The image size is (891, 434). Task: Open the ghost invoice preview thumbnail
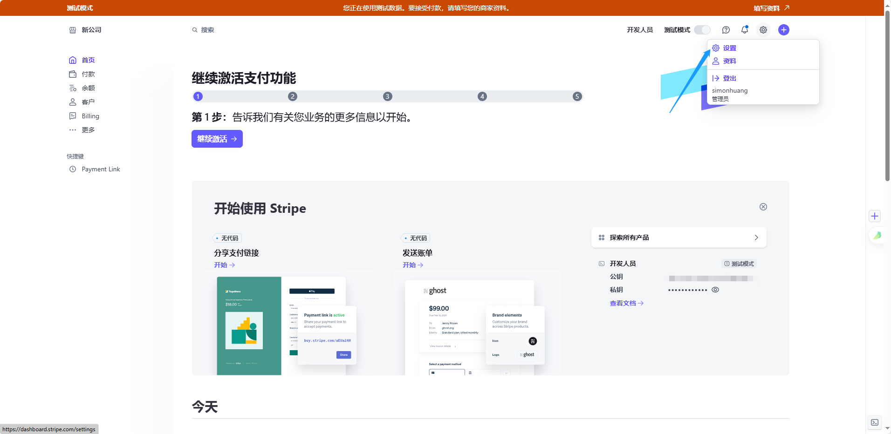coord(475,327)
